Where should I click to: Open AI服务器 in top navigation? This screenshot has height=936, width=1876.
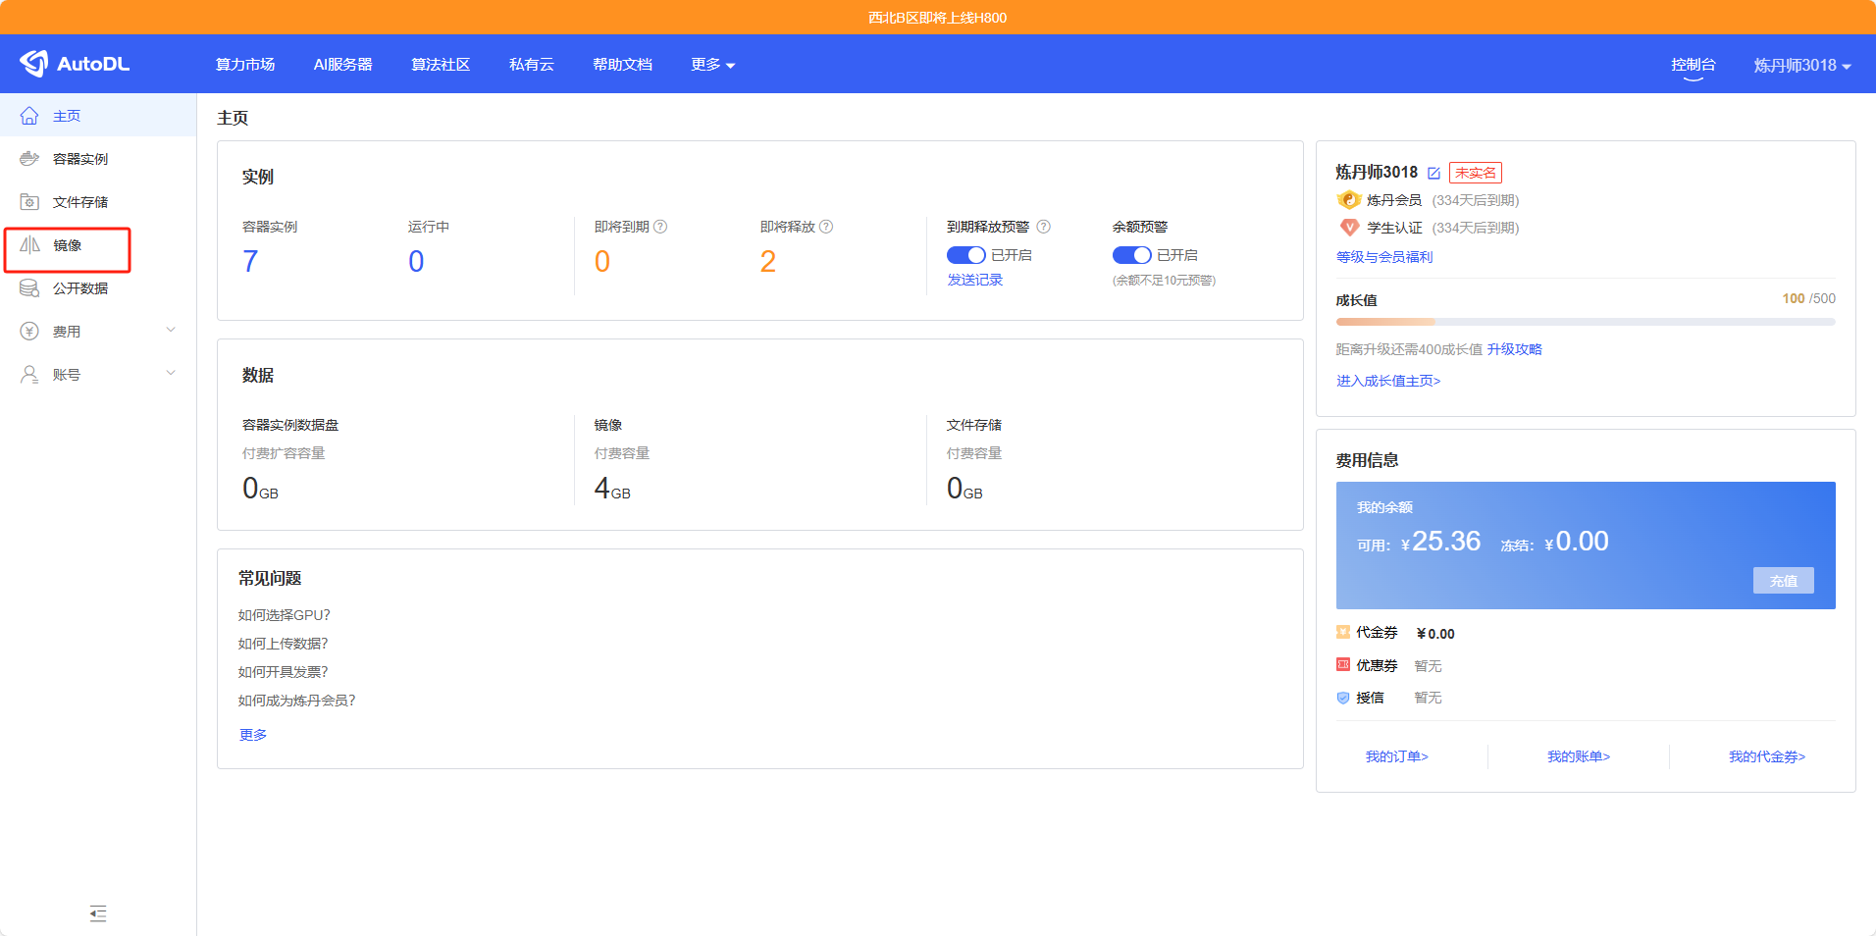coord(343,65)
